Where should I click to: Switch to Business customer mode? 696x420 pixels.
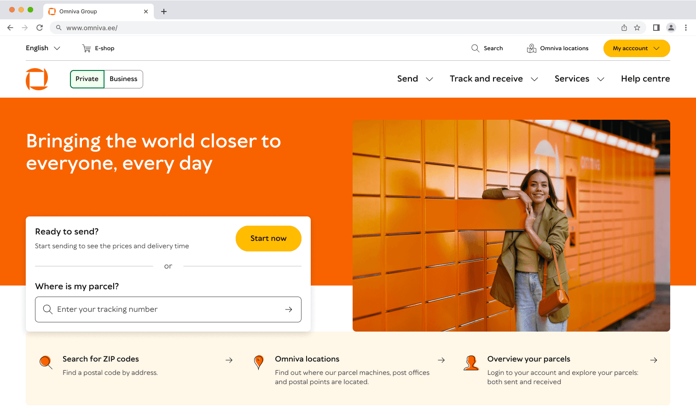pos(123,79)
